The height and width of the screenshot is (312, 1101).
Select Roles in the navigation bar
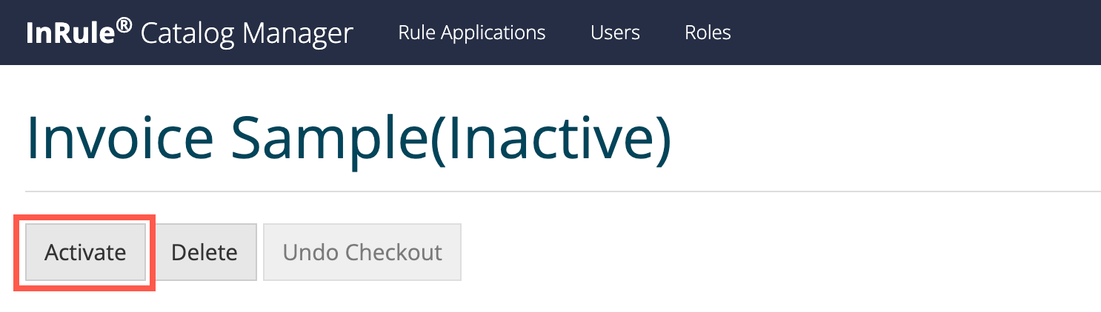coord(708,33)
